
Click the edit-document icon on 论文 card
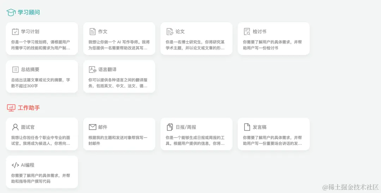170,31
